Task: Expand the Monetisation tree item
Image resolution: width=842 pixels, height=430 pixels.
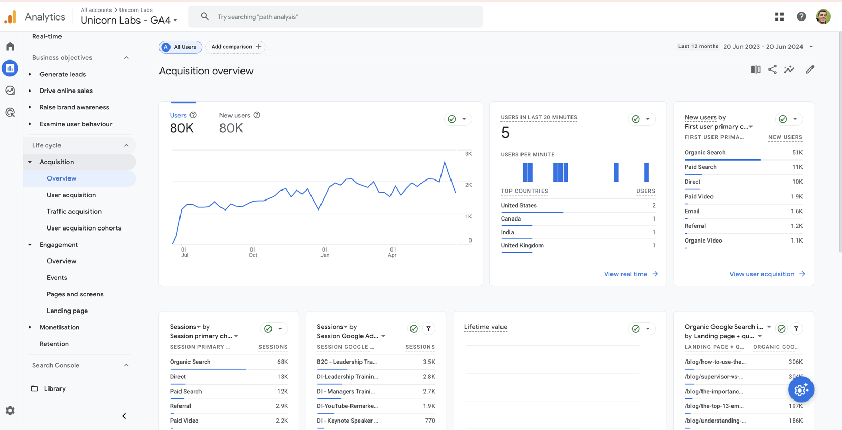Action: pyautogui.click(x=30, y=327)
